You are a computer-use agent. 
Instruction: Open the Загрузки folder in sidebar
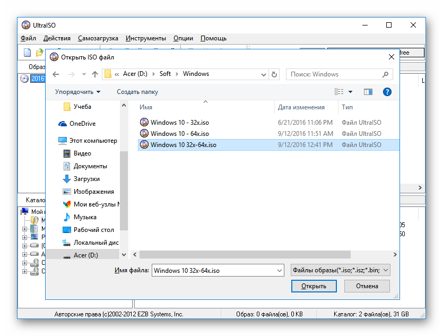pos(86,179)
